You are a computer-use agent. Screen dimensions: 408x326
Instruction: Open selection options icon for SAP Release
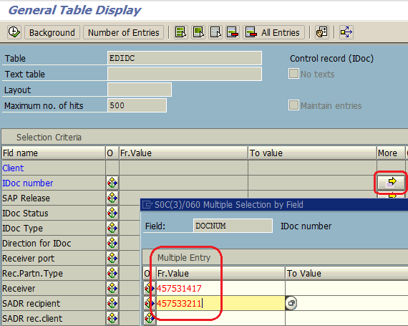click(x=112, y=198)
